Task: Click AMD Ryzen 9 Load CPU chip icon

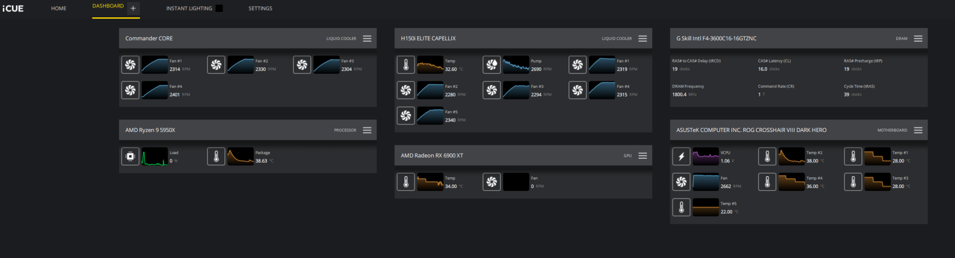Action: pyautogui.click(x=130, y=157)
